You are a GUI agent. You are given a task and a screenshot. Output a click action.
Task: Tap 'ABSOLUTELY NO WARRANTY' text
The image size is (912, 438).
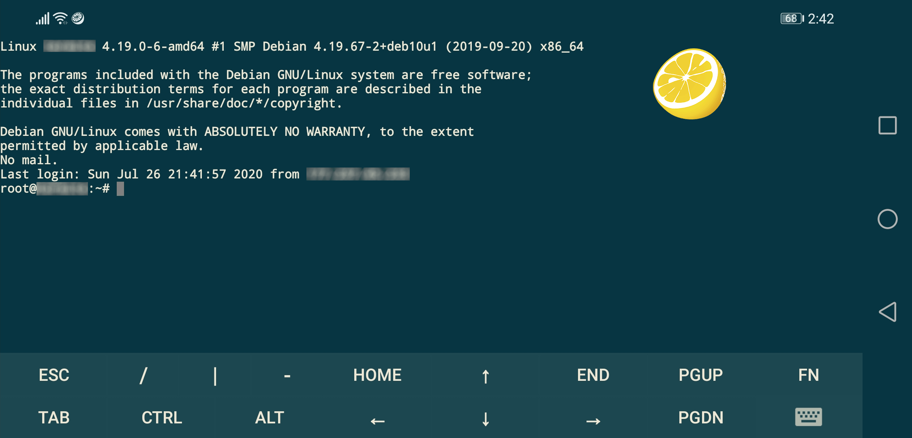[285, 131]
